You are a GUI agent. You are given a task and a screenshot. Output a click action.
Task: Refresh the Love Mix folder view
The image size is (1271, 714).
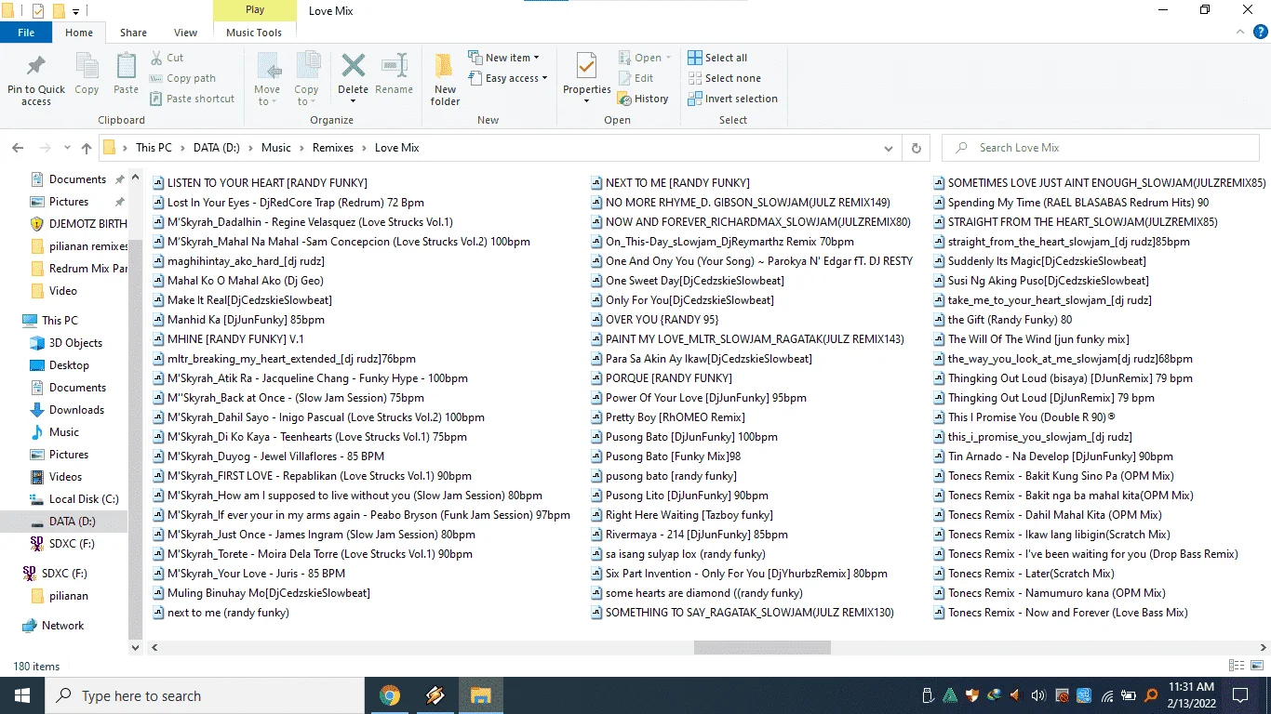916,148
